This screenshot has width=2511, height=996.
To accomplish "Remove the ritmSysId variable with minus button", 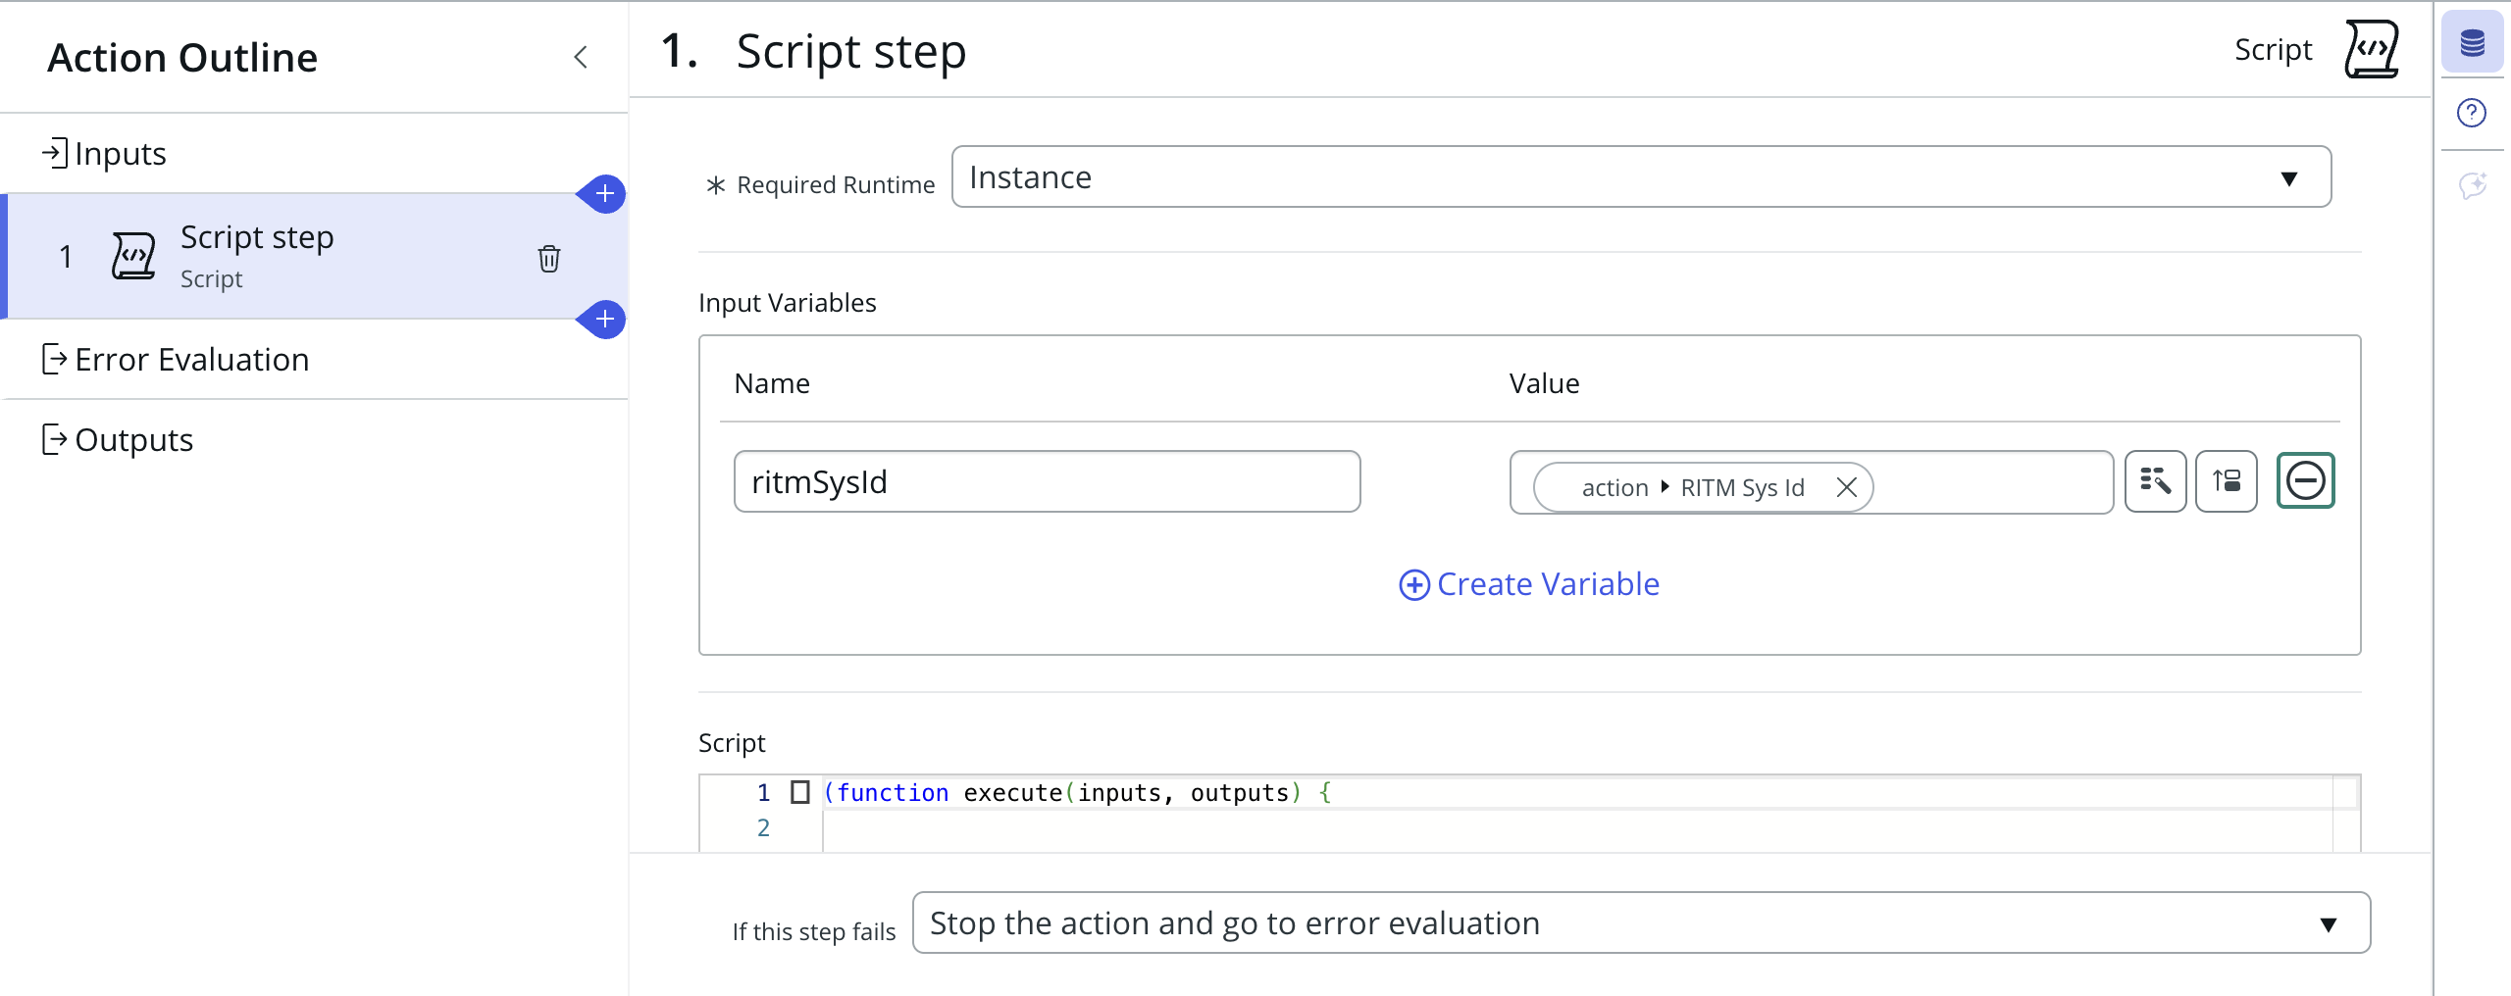I will pyautogui.click(x=2305, y=481).
